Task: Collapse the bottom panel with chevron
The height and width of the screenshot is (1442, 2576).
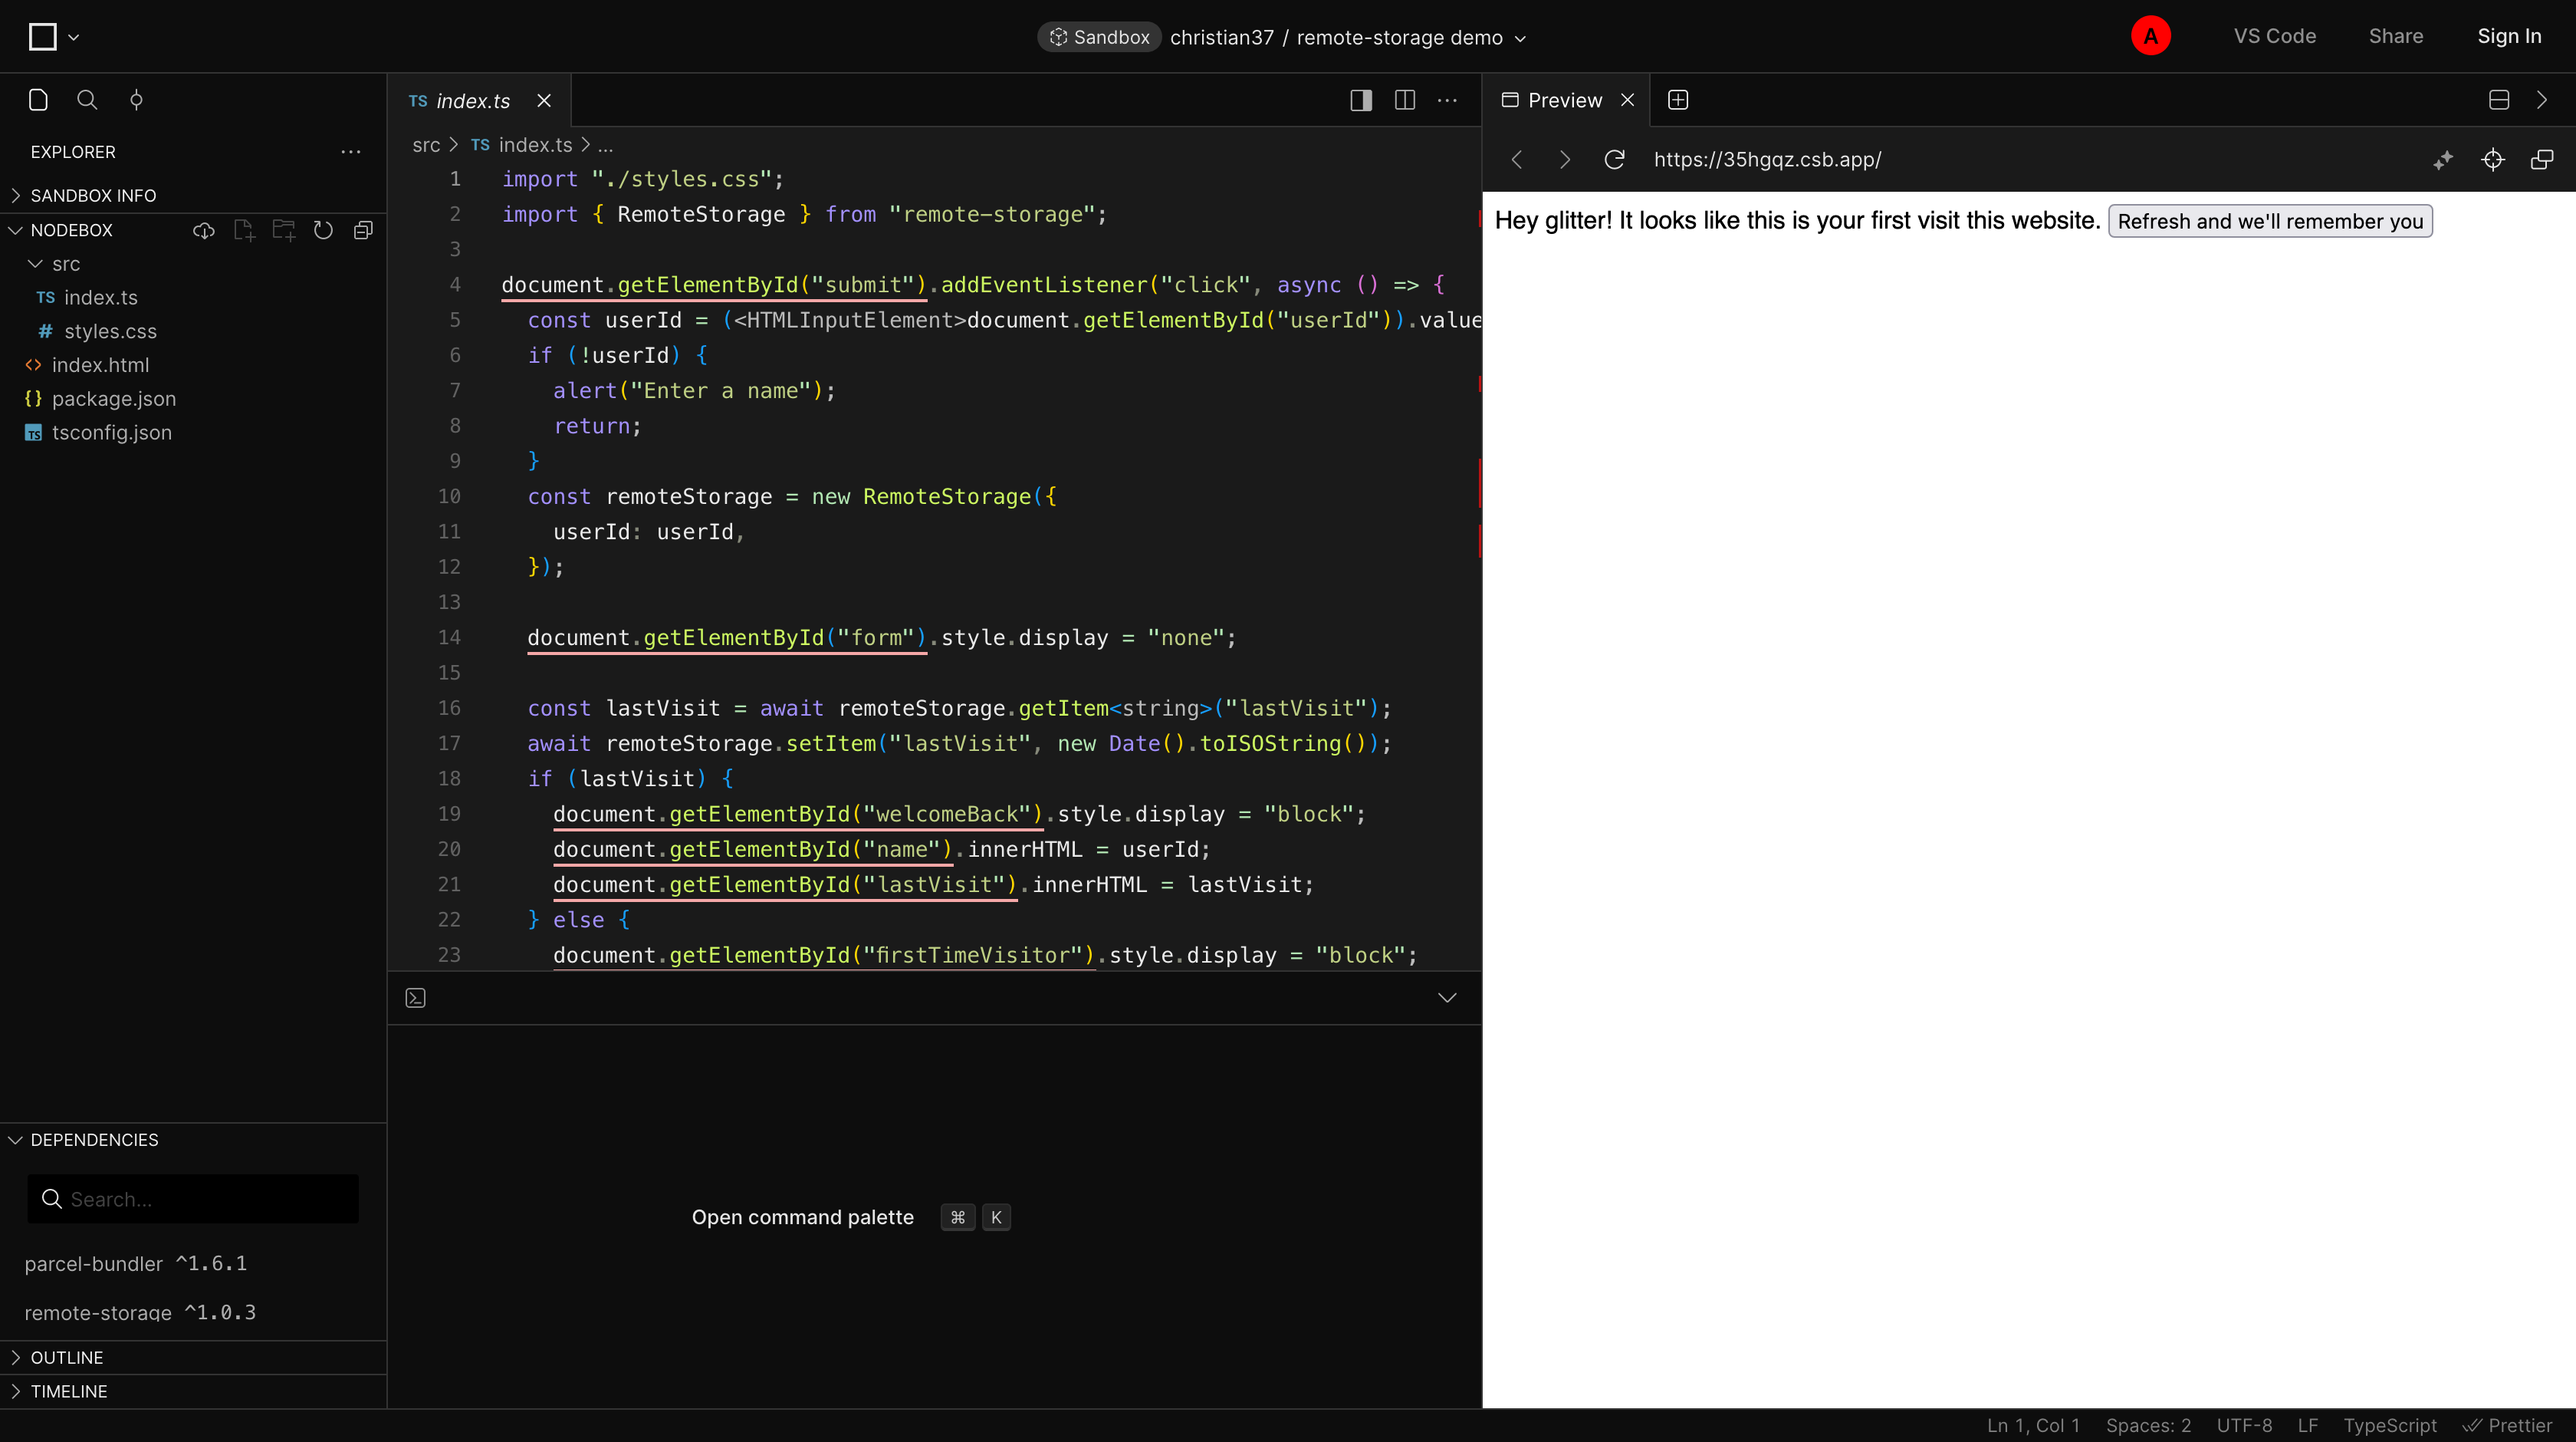Action: (x=1447, y=998)
